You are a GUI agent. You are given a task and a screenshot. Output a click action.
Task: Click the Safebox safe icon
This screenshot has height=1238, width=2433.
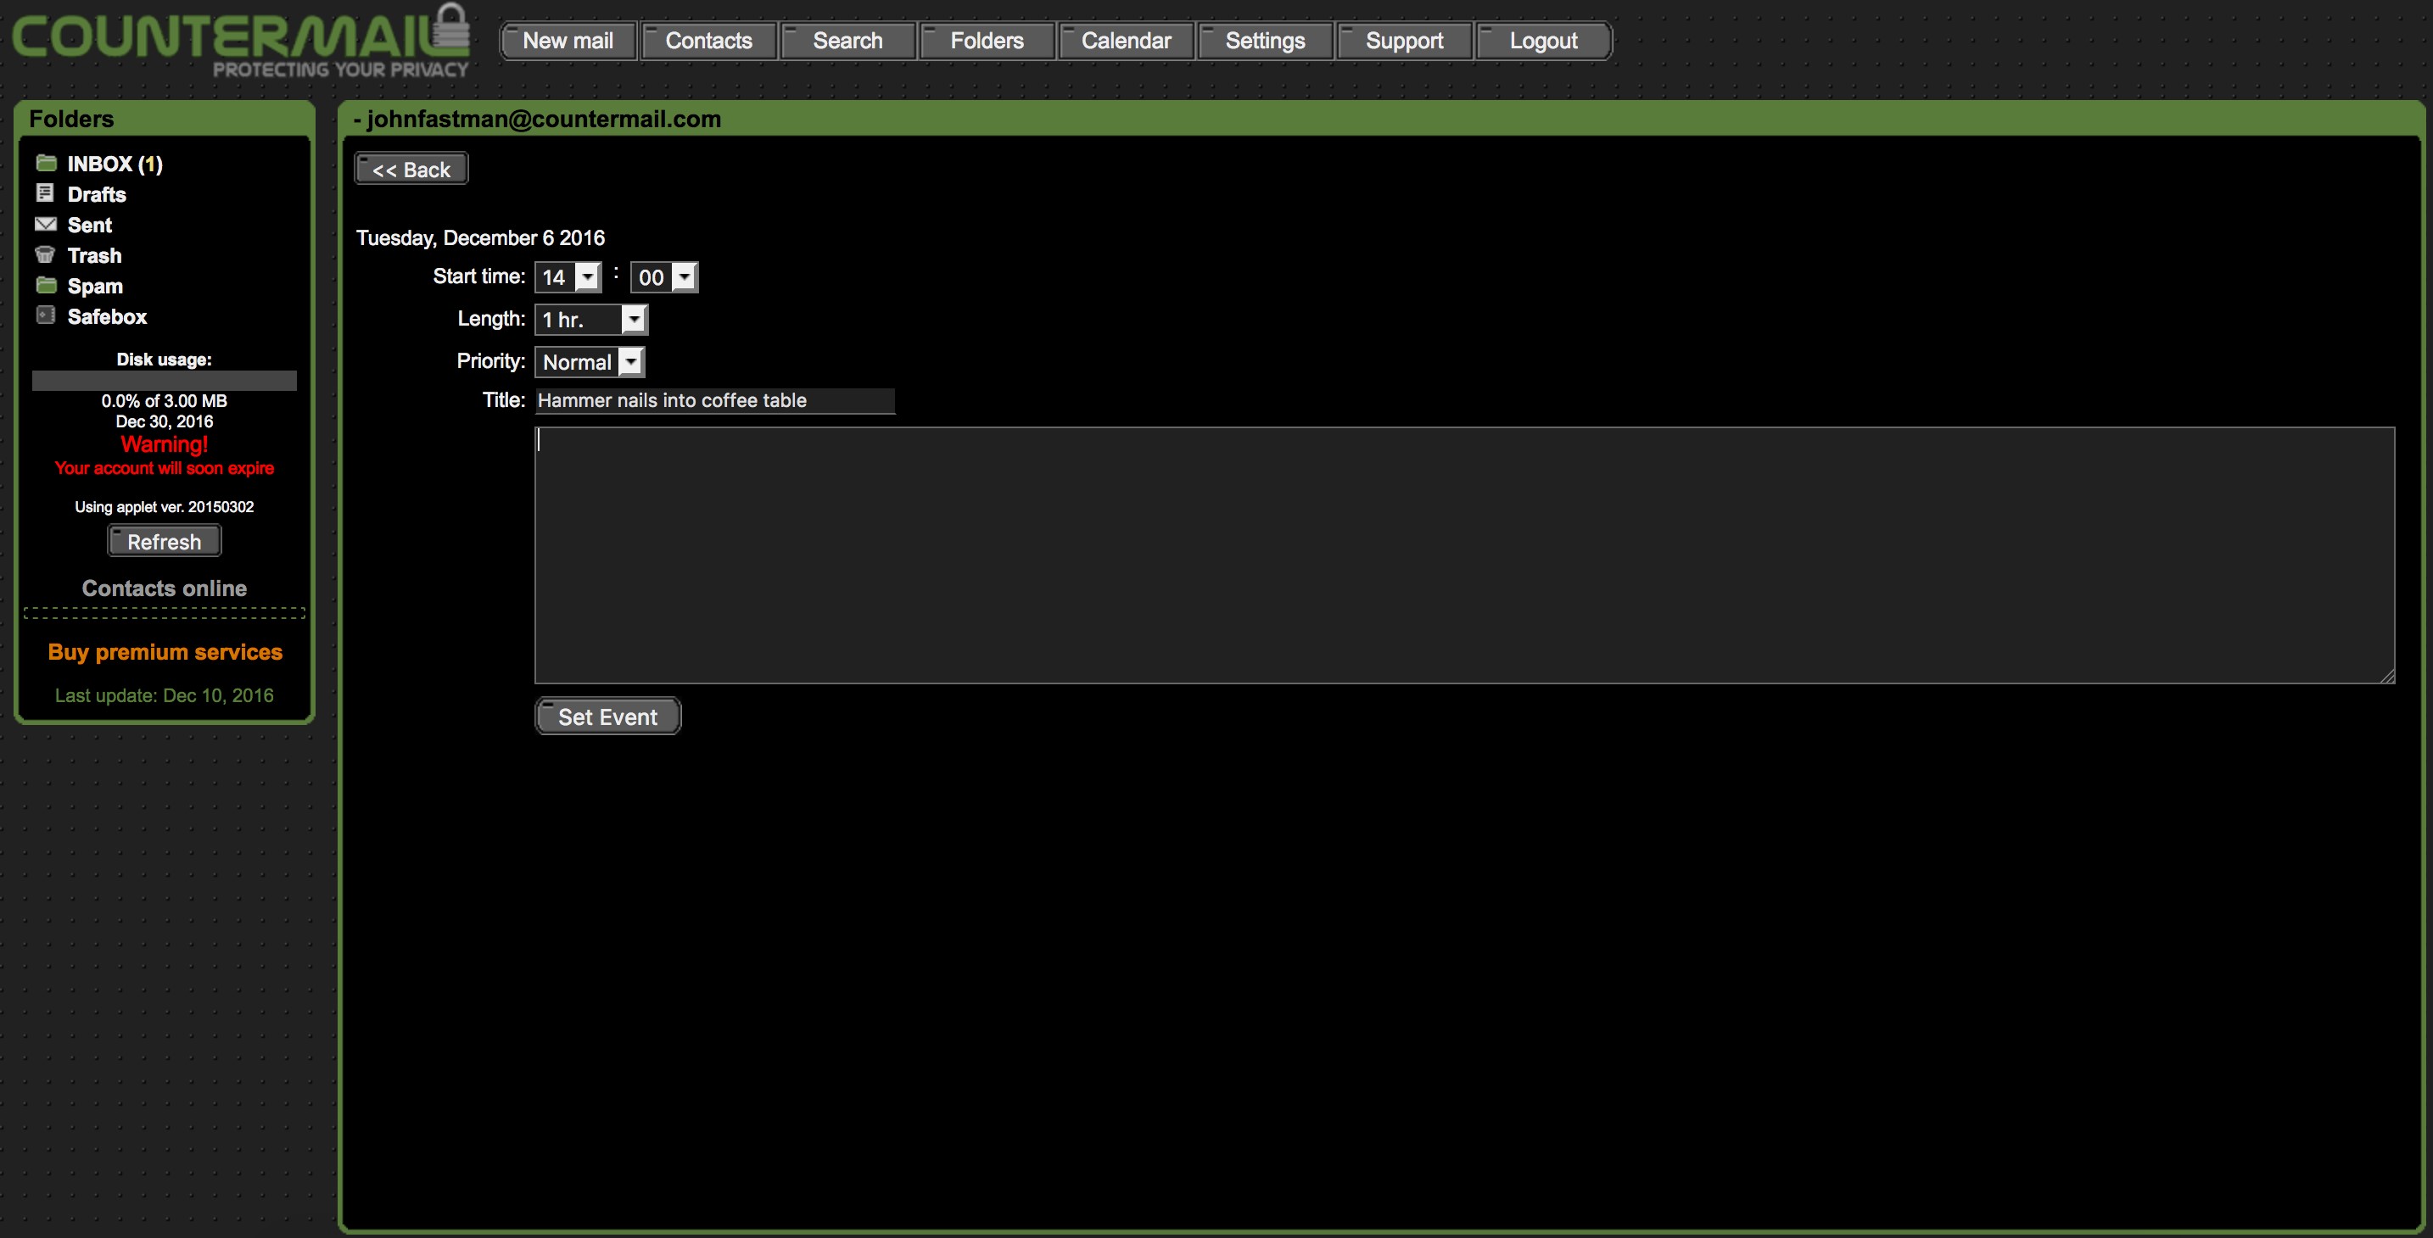(44, 315)
